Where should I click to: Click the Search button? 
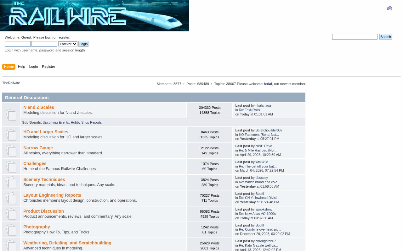pyautogui.click(x=386, y=37)
